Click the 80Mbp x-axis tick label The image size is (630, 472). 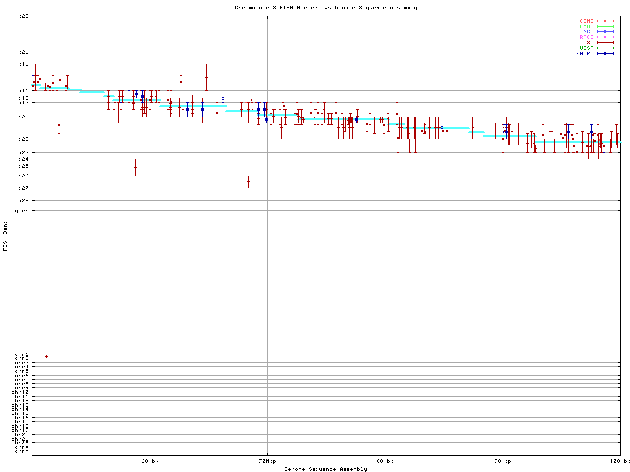pos(385,461)
